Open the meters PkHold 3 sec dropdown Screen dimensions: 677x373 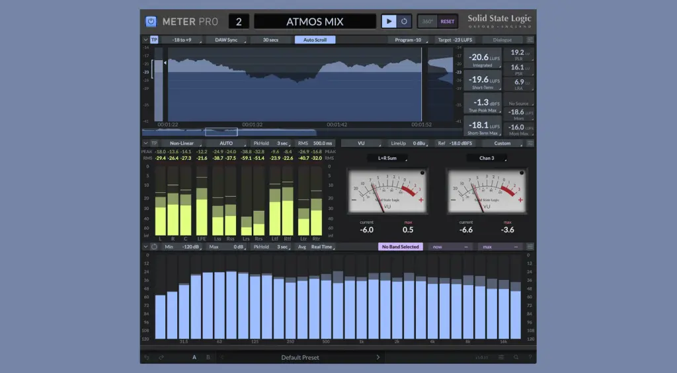tap(270, 143)
